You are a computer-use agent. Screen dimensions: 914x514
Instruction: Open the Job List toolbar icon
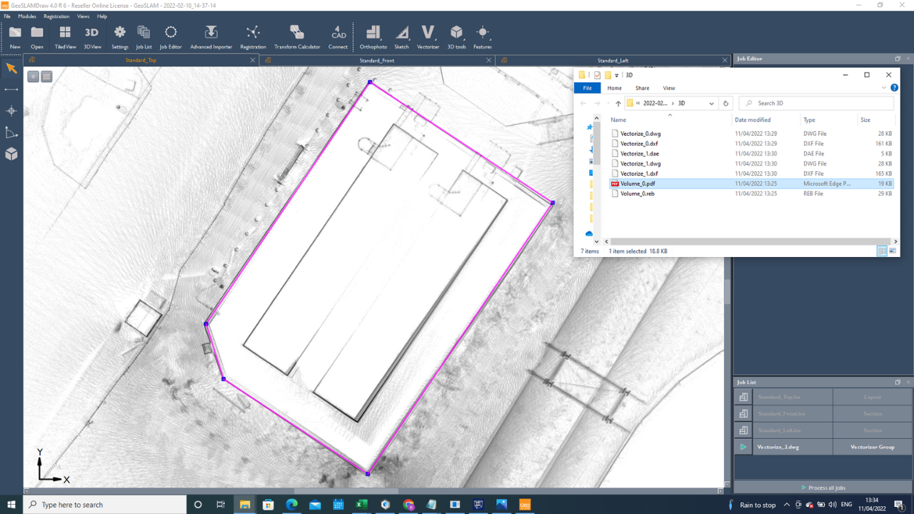(x=144, y=36)
